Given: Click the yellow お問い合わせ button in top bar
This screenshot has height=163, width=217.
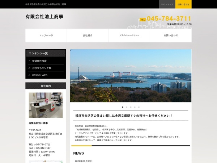Looking at the screenshot, I should click(x=183, y=4).
